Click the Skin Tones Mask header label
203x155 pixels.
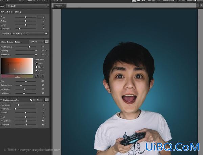[10, 42]
